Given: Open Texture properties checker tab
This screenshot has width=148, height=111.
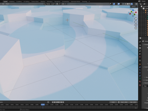Looking at the screenshot, I should coord(140,85).
